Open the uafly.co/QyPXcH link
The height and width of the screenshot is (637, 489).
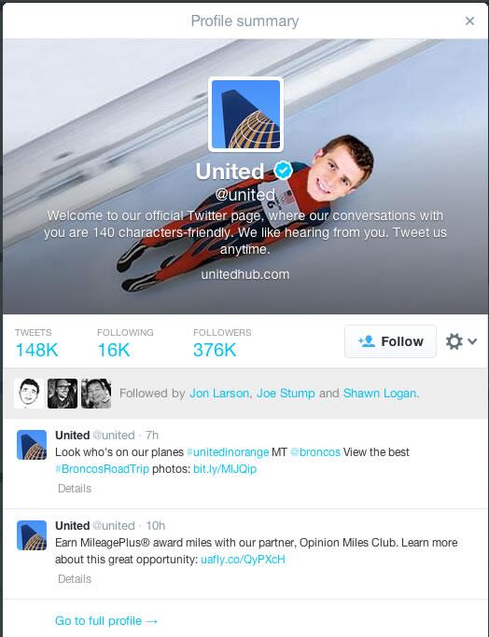click(243, 560)
